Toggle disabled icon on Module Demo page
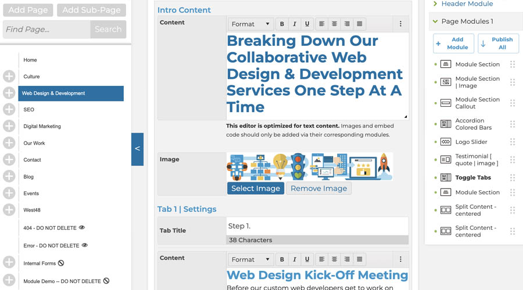This screenshot has width=523, height=290. coord(106,281)
